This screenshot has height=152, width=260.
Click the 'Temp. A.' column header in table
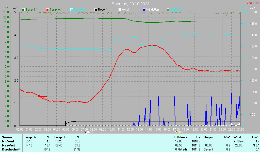tap(30, 137)
